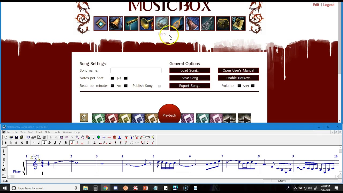Toggle the Publish Song checkbox
The image size is (343, 193).
(159, 86)
